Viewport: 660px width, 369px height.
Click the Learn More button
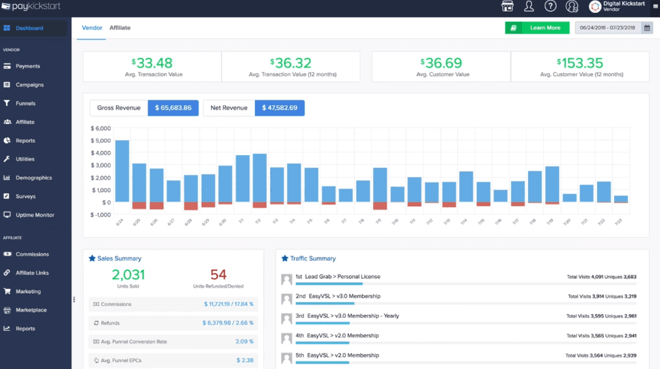tap(537, 28)
